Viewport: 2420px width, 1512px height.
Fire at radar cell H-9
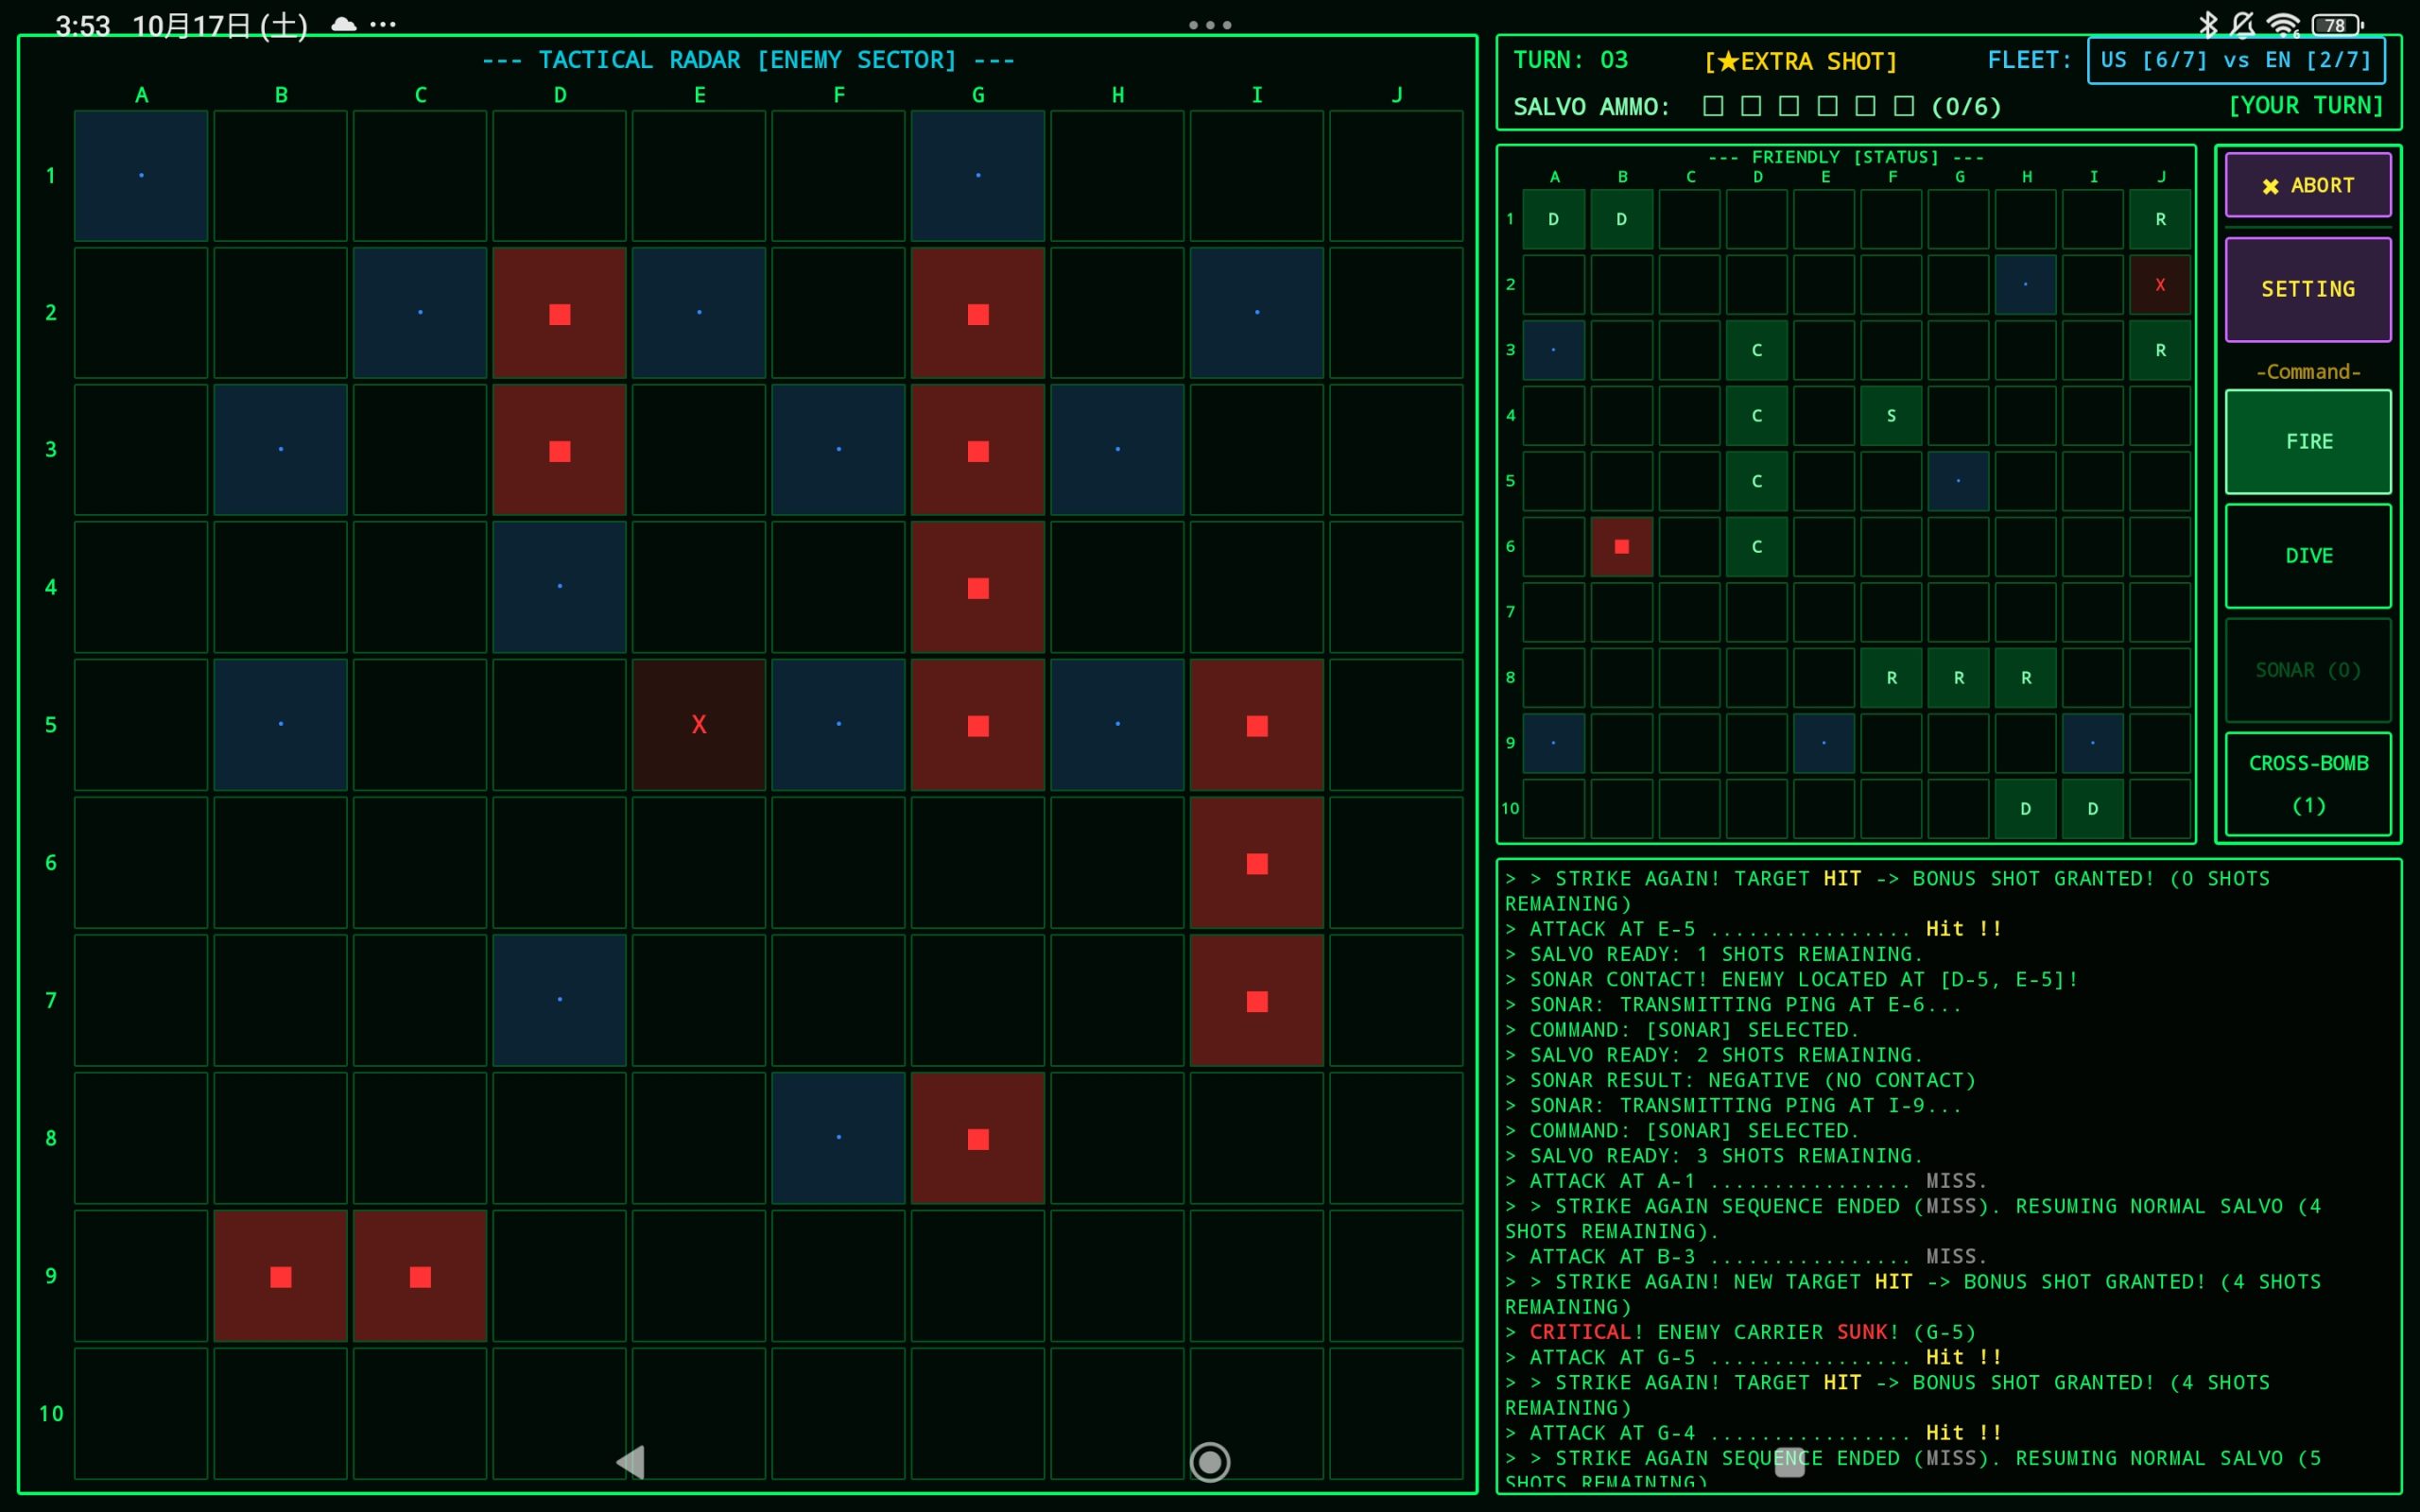point(1117,1276)
